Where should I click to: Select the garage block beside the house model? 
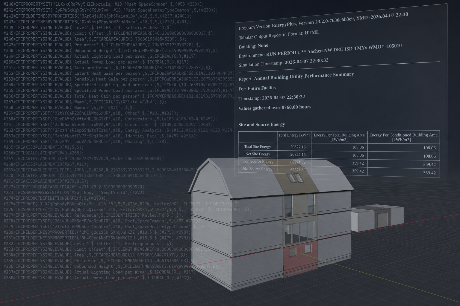point(377,218)
